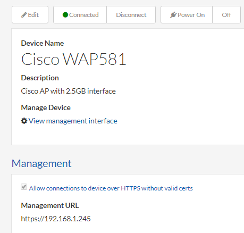244x233 pixels.
Task: Click the Description label
Action: pyautogui.click(x=40, y=78)
